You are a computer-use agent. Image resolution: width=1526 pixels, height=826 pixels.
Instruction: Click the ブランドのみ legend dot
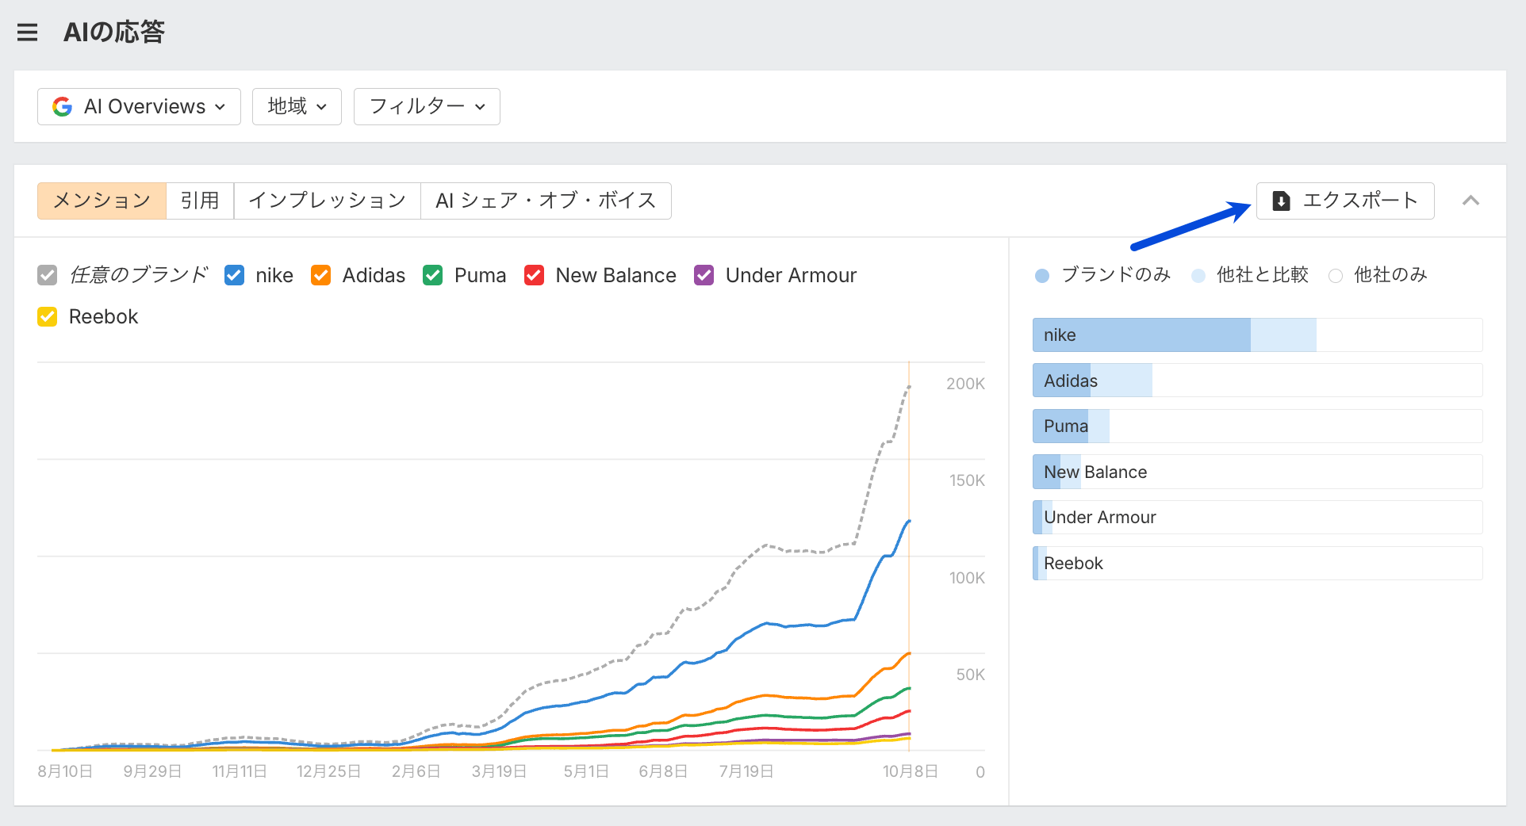[1042, 276]
